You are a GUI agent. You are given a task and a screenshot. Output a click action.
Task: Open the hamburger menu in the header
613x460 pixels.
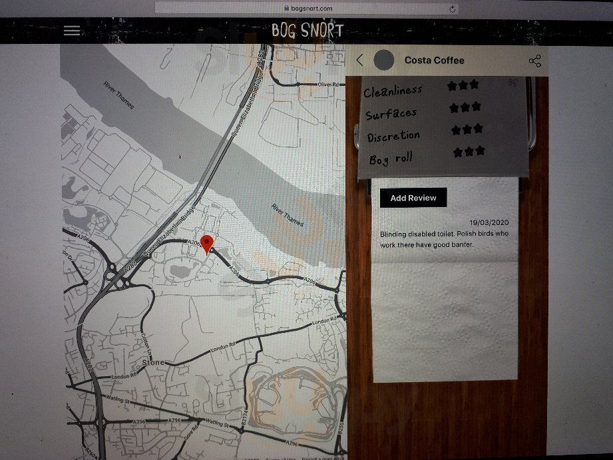[x=72, y=31]
